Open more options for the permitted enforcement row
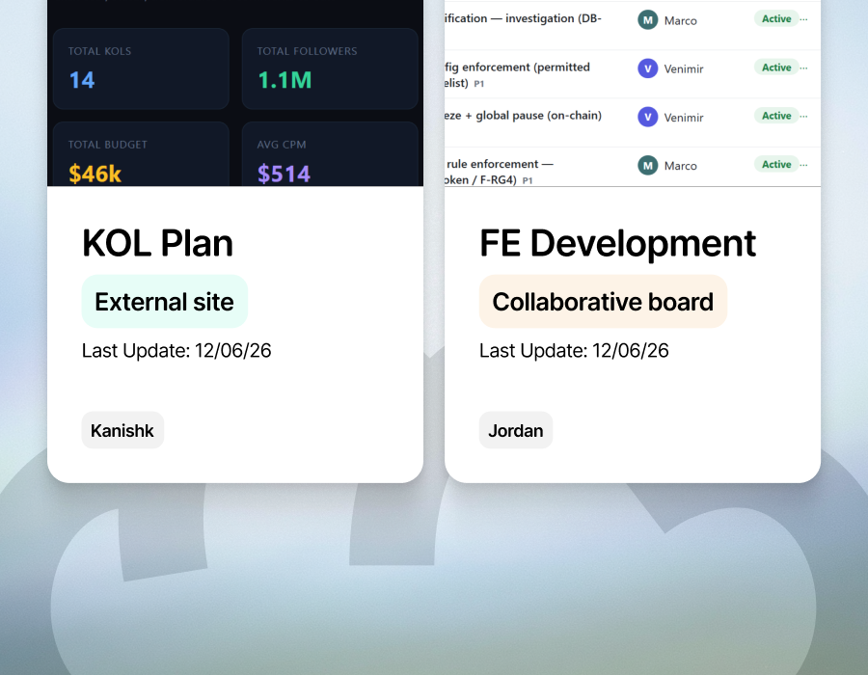The height and width of the screenshot is (675, 868). coord(803,67)
